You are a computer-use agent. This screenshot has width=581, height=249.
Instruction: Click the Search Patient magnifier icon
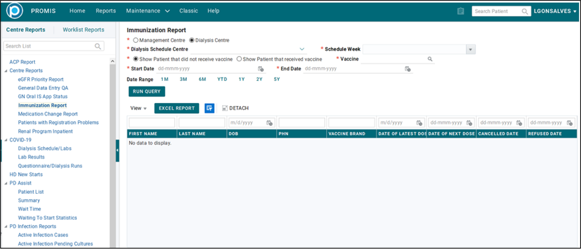coord(524,12)
